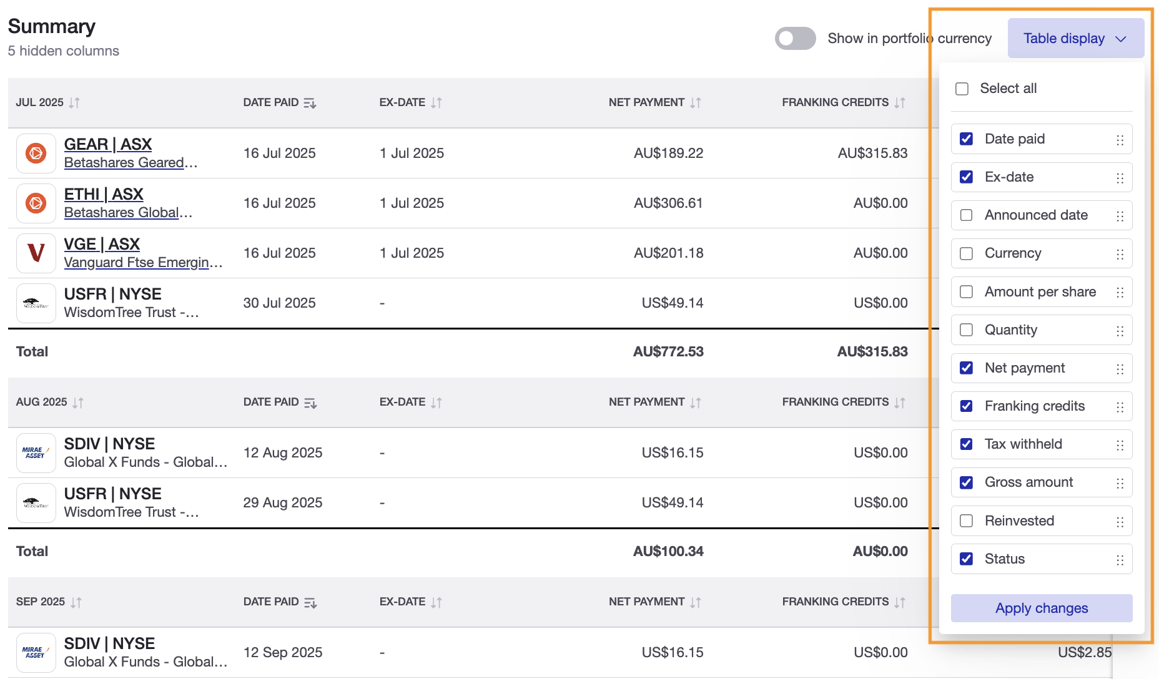Click the Global X logo next to SDIV
Screen dimensions: 1159x679
(36, 453)
